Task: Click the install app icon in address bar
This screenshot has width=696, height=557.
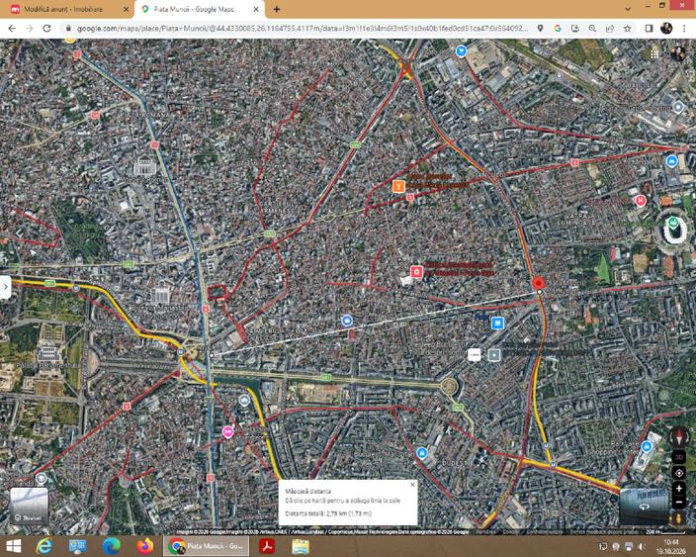Action: point(574,29)
